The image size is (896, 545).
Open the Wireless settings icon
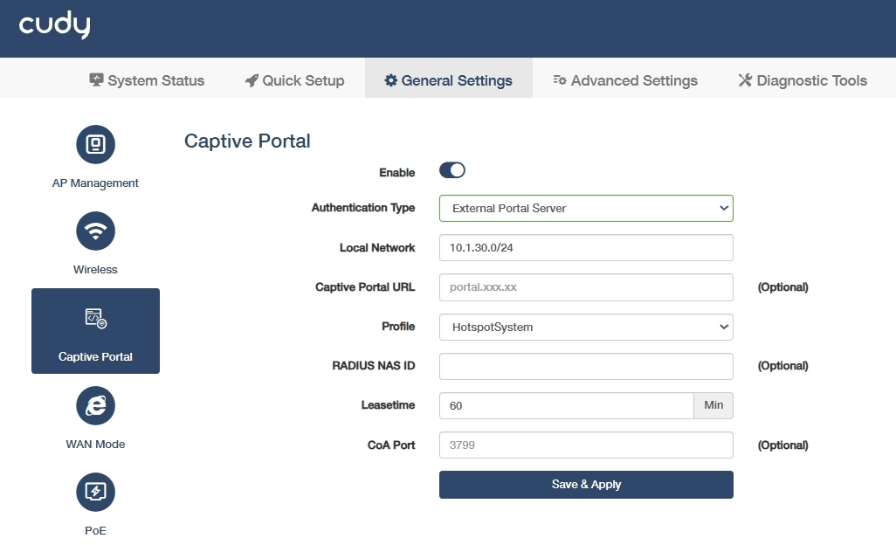pos(95,231)
